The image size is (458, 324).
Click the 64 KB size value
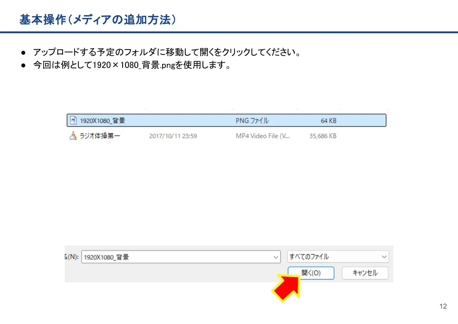click(329, 121)
